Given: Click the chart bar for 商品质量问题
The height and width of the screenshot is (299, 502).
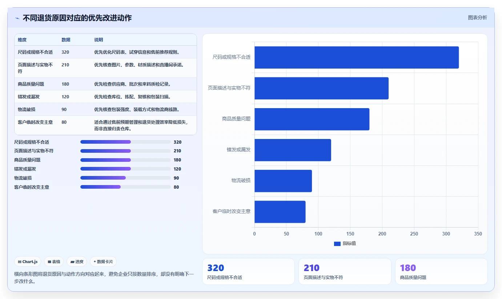Looking at the screenshot, I should tap(312, 119).
